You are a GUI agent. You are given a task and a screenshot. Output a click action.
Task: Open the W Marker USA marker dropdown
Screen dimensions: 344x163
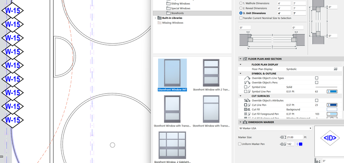(275, 128)
